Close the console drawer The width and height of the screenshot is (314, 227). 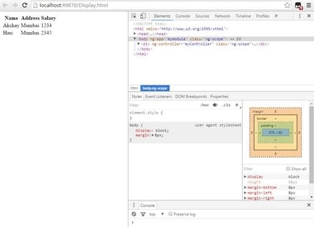tap(309, 205)
